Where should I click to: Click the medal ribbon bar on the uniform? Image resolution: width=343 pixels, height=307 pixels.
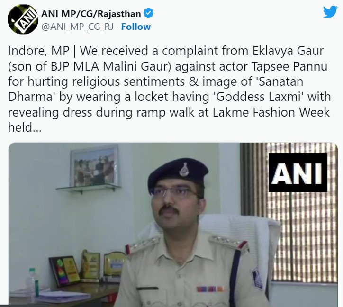coord(209,289)
